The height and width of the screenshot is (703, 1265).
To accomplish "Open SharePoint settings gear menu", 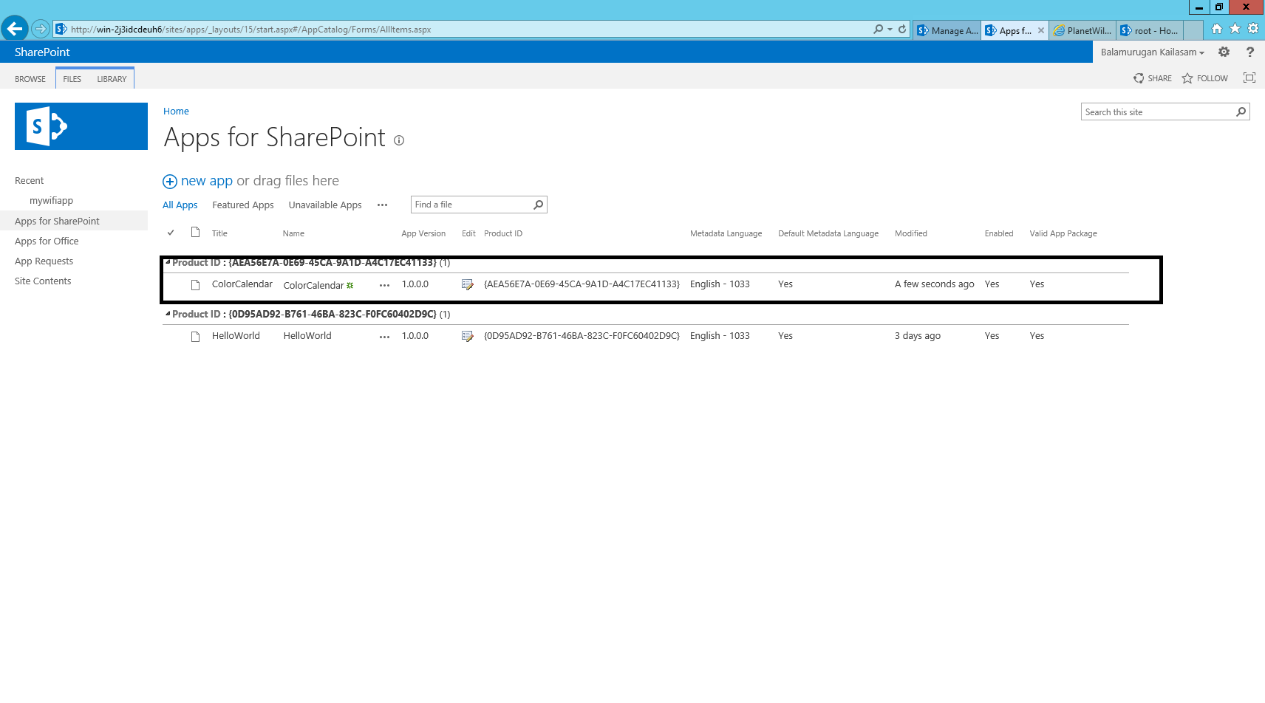I will coord(1224,52).
